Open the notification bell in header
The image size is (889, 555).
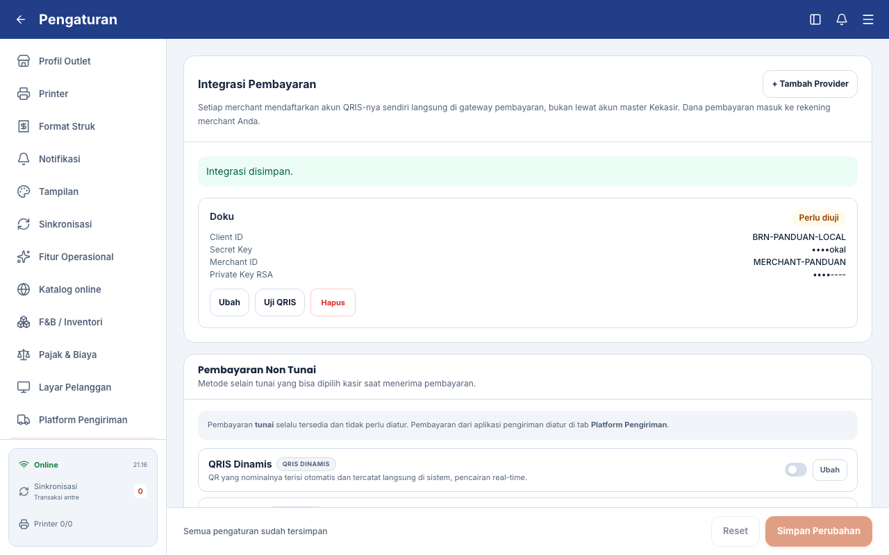(842, 19)
